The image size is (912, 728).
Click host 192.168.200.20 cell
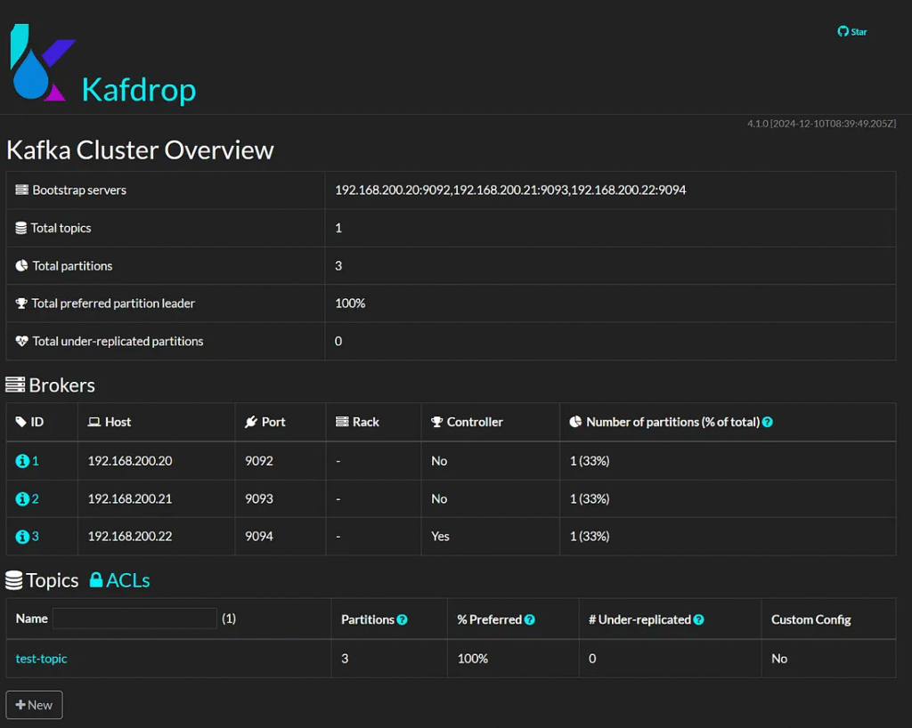[130, 461]
